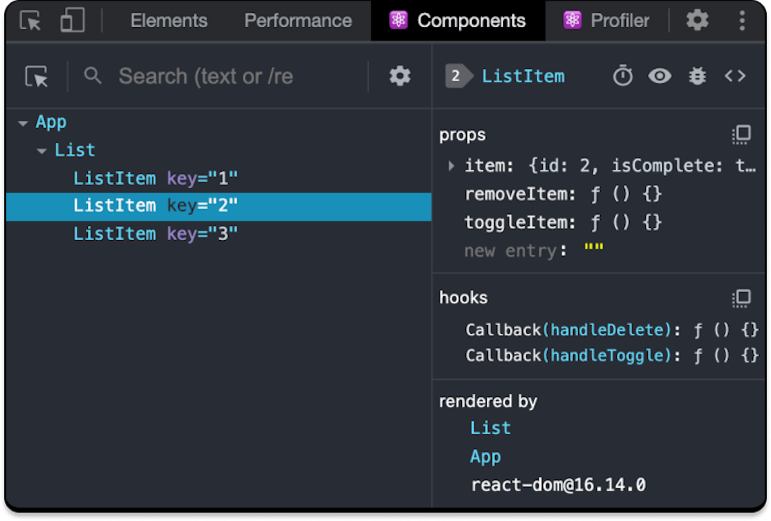Viewport: 771px width, 521px height.
Task: Collapse the App tree node
Action: click(23, 123)
